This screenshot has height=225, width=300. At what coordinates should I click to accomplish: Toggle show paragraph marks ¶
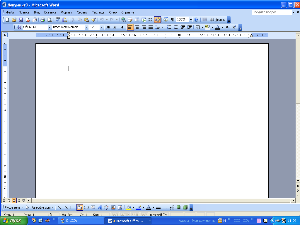pyautogui.click(x=173, y=20)
